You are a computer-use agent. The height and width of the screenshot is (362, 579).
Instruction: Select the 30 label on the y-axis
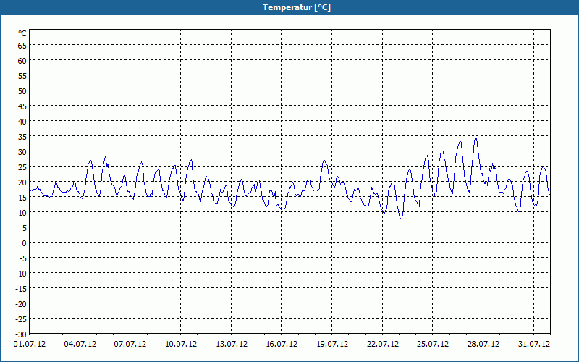(x=22, y=152)
